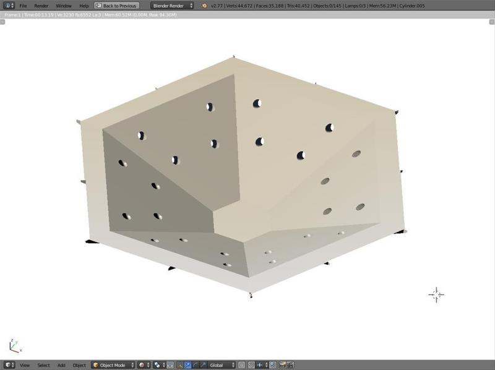Select the pivot point icon
The width and height of the screenshot is (495, 370).
tap(156, 365)
